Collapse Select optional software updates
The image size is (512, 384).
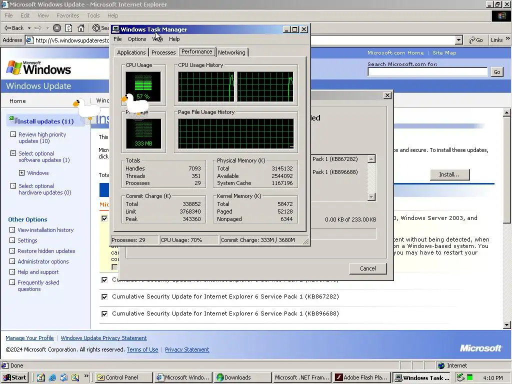tap(13, 153)
